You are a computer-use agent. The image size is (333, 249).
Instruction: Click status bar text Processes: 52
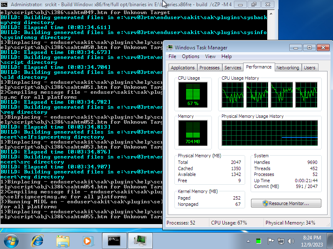[181, 223]
